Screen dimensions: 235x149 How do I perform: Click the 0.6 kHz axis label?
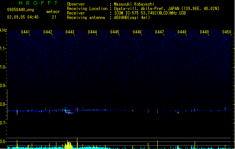pyautogui.click(x=3, y=142)
